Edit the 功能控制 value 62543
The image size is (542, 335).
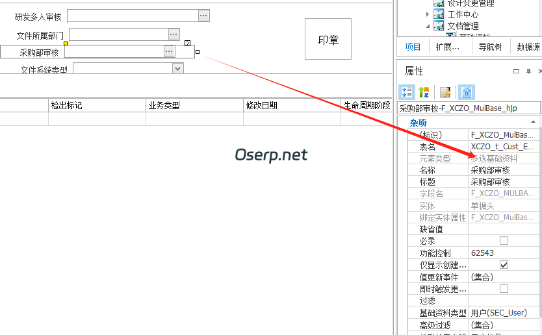click(x=504, y=253)
